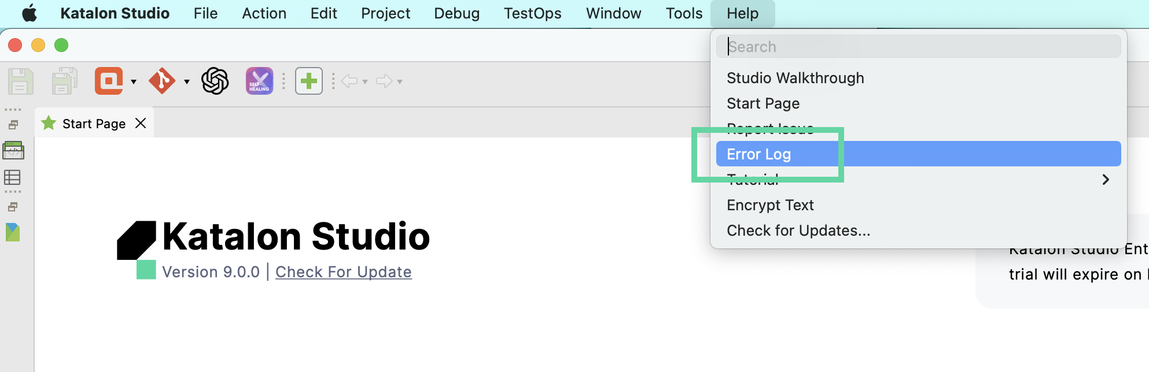1149x372 pixels.
Task: Click the Check For Update link
Action: click(343, 272)
